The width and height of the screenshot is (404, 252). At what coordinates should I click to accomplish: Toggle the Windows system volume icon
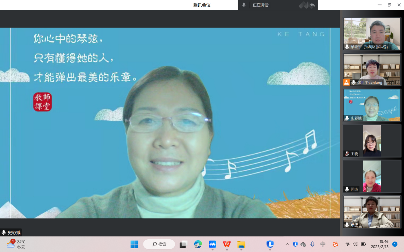[355, 244]
